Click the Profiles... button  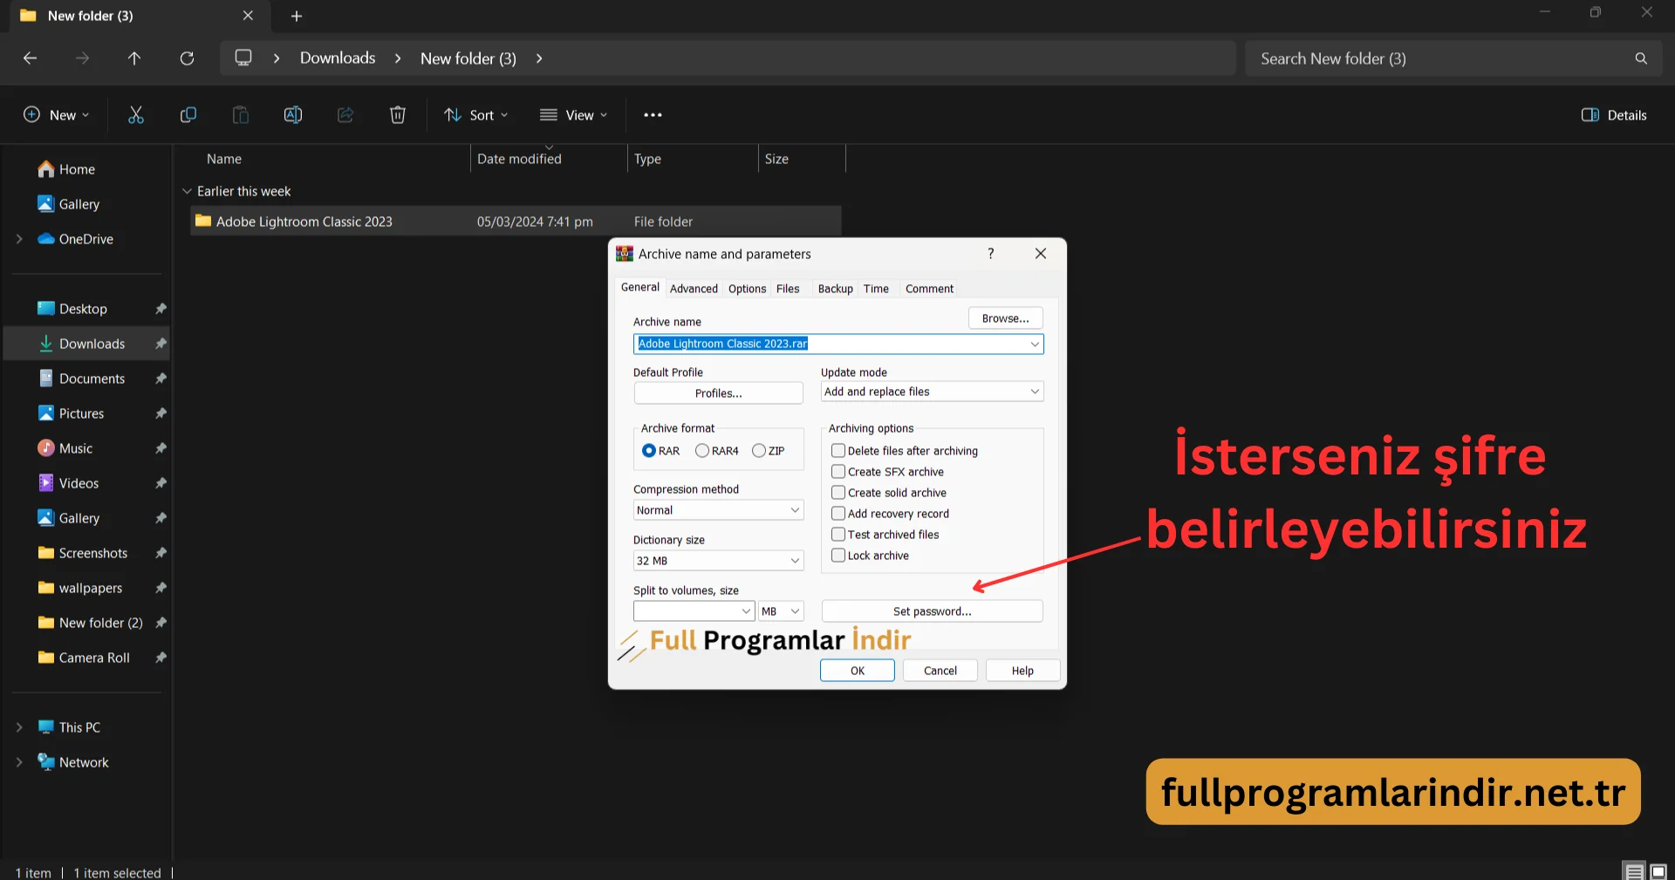718,393
